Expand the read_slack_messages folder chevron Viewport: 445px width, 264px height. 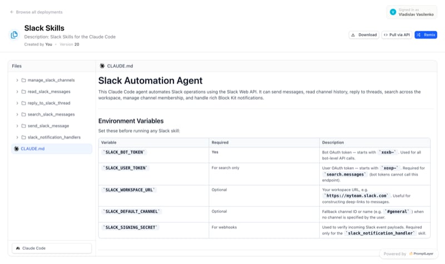pos(17,92)
